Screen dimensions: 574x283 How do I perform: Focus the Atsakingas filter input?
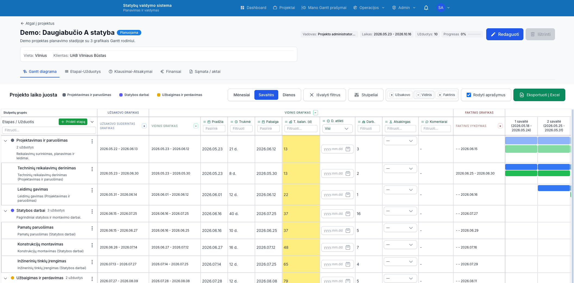coord(400,129)
